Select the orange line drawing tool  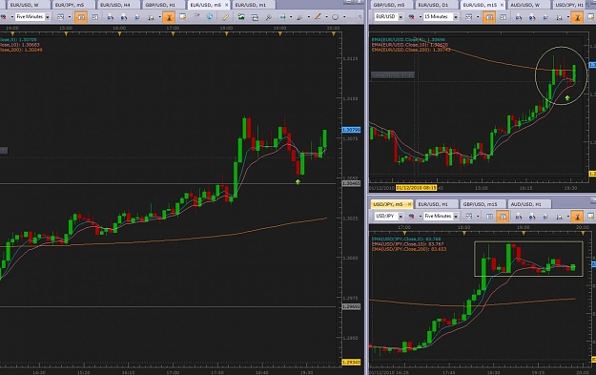click(318, 16)
